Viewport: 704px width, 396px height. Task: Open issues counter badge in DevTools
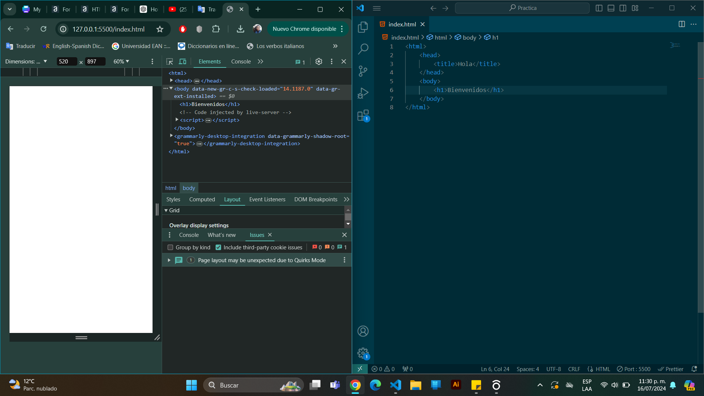point(300,62)
